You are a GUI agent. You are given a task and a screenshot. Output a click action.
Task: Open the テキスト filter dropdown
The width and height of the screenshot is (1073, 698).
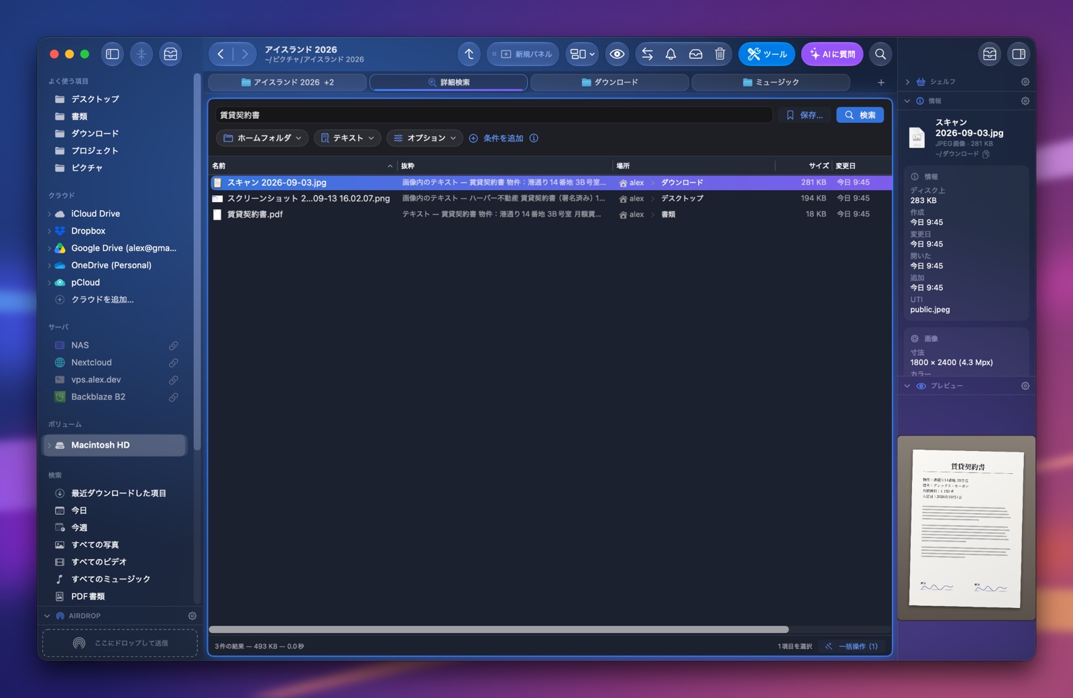coord(347,138)
